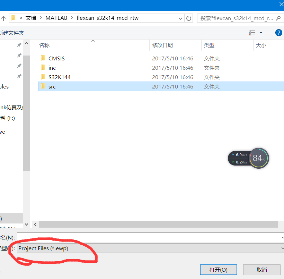Create a folder with 新建文件夹
This screenshot has height=279, width=284.
point(12,33)
